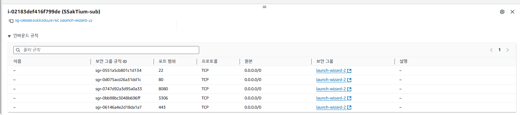Focus the 필터 규칙 search field
Image resolution: width=520 pixels, height=115 pixels.
pos(106,50)
